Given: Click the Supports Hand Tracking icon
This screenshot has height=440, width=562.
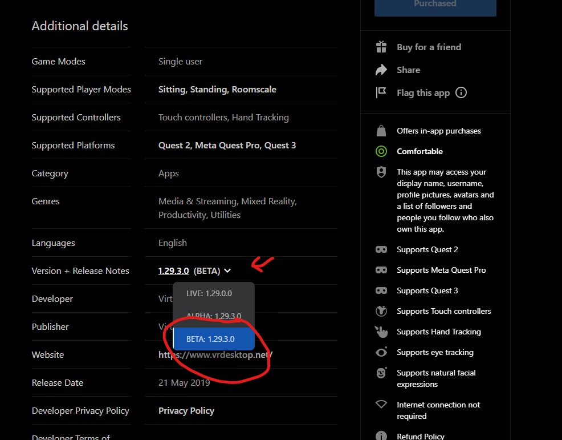Looking at the screenshot, I should [381, 332].
